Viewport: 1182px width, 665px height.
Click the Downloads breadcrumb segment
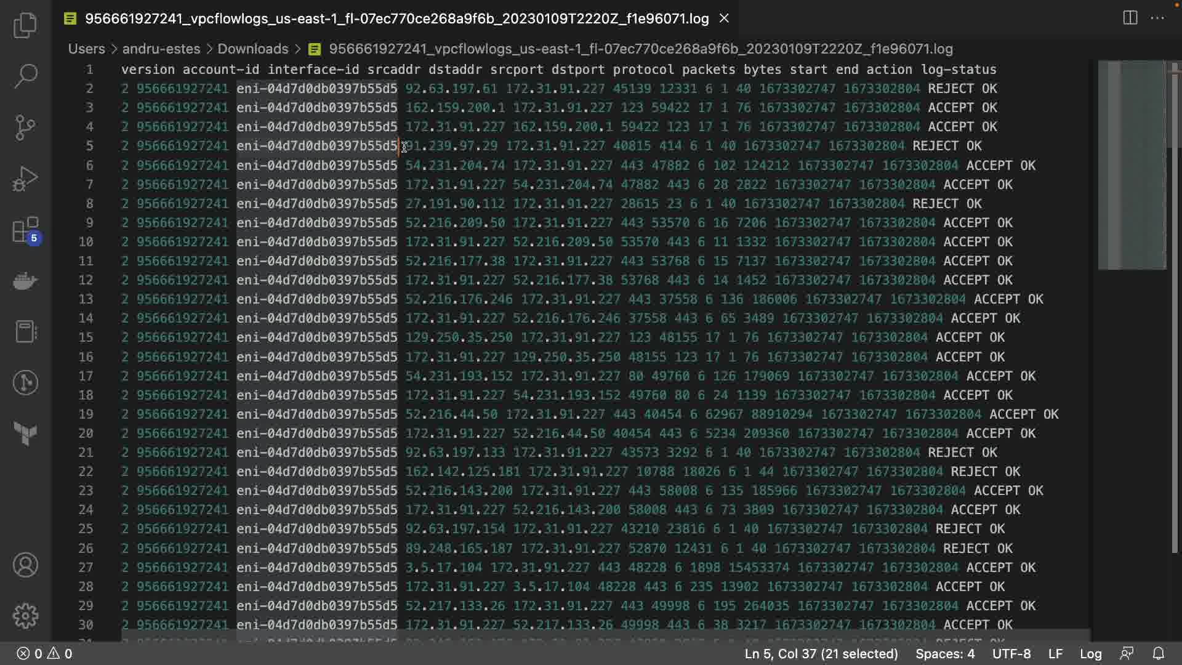pyautogui.click(x=252, y=49)
